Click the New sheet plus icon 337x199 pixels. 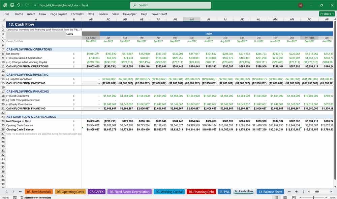point(296,192)
